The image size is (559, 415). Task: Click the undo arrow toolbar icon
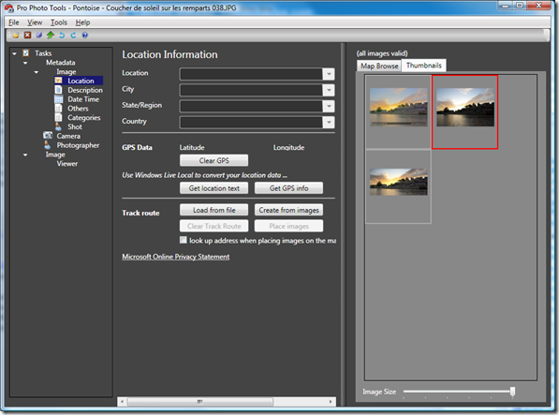point(62,35)
